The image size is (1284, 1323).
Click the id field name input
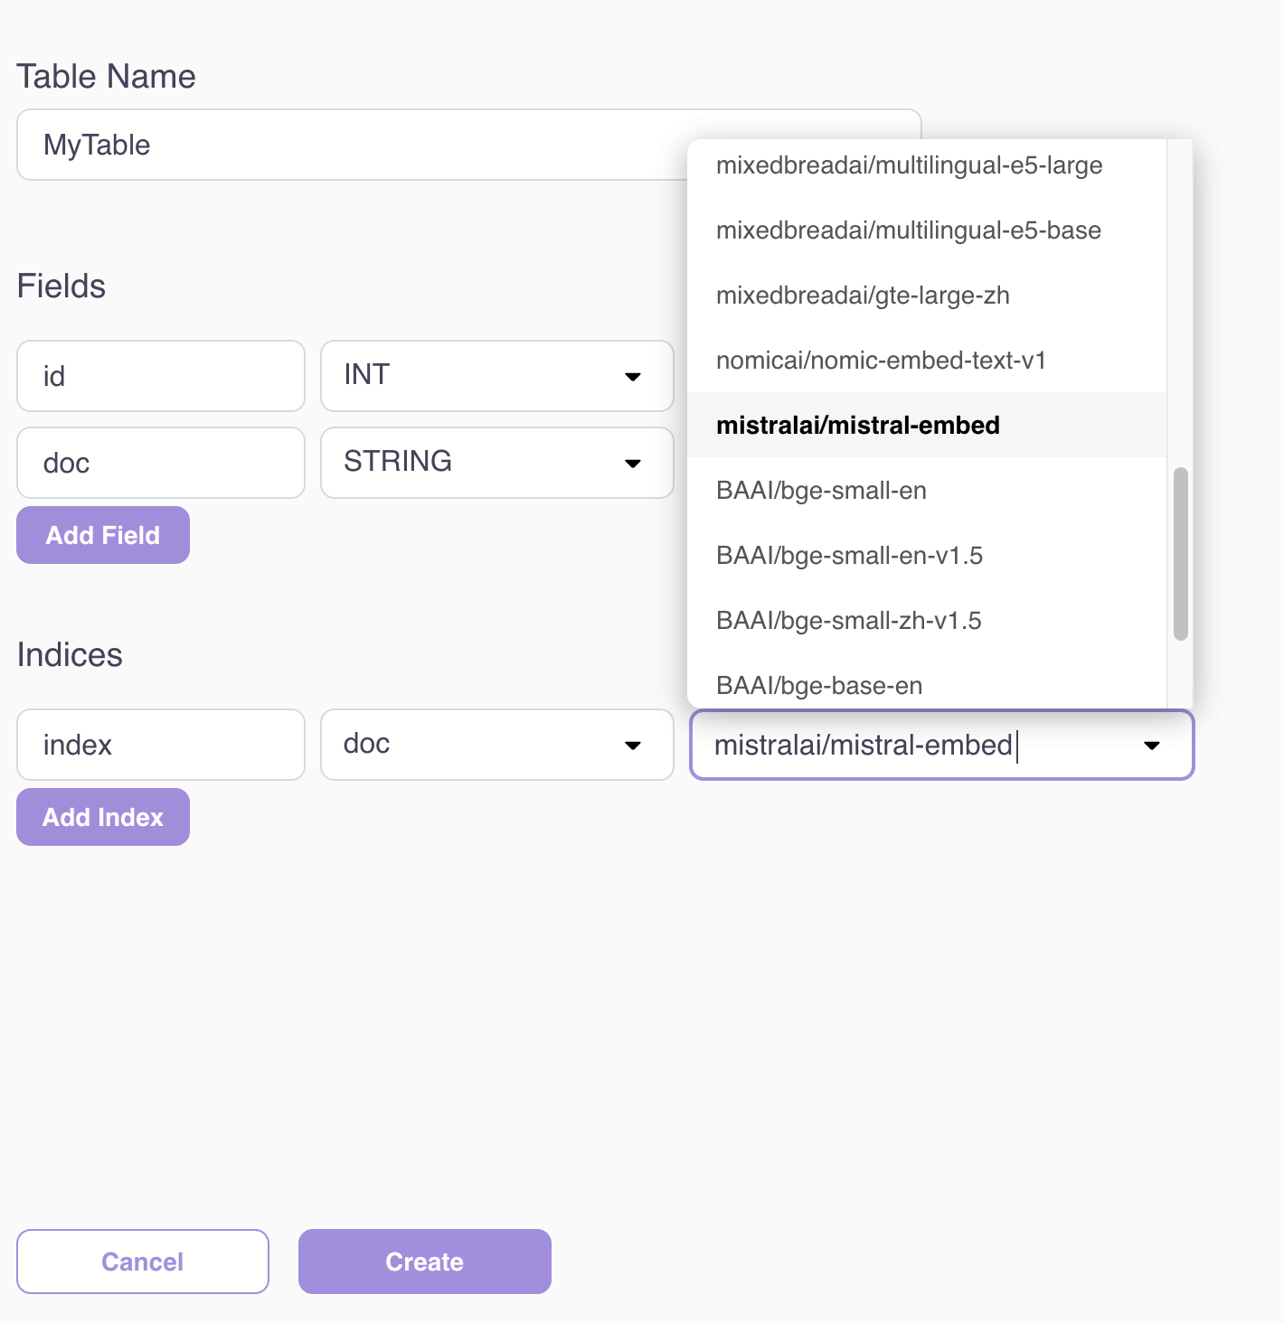[161, 376]
